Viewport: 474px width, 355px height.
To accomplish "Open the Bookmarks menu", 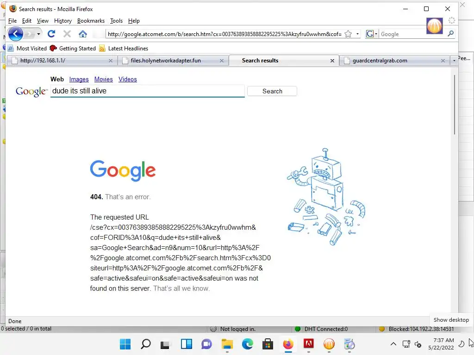I will (91, 21).
